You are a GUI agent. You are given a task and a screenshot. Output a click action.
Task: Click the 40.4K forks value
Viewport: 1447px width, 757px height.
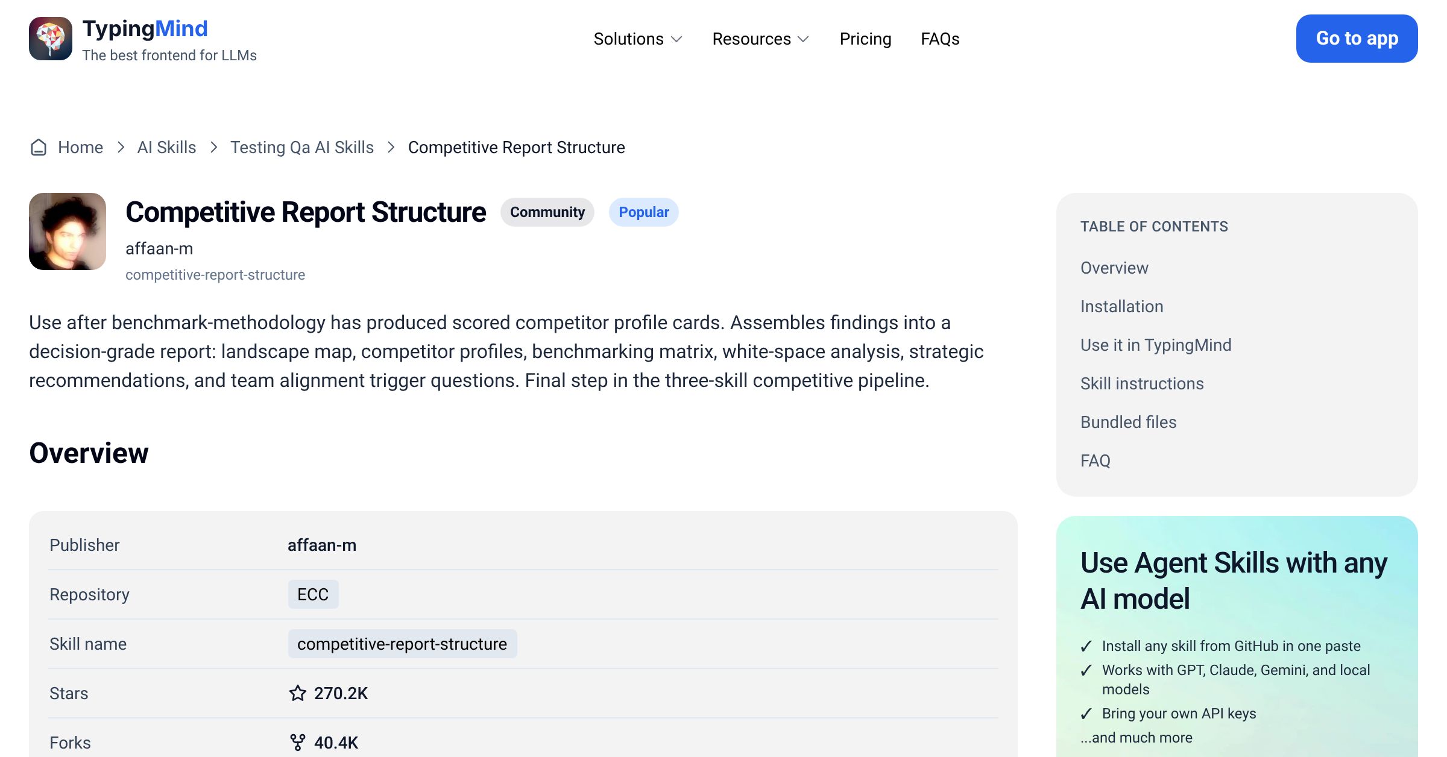tap(336, 743)
